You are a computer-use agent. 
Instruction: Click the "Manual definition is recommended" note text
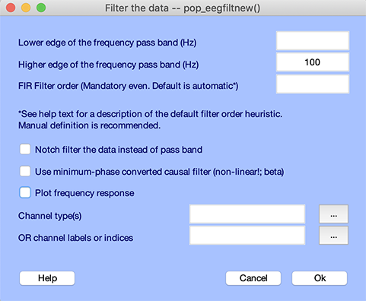pyautogui.click(x=89, y=125)
